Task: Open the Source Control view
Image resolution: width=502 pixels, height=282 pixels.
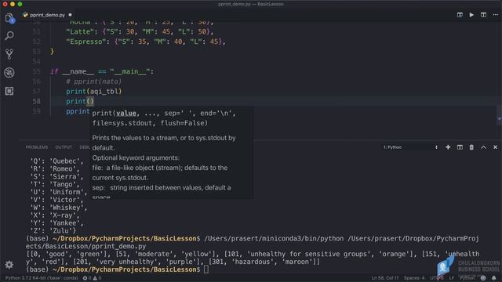Action: [x=9, y=54]
